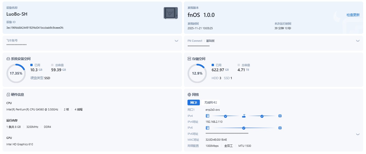
Task: Click the globe icon beside 网络 heading
Action: 189,94
